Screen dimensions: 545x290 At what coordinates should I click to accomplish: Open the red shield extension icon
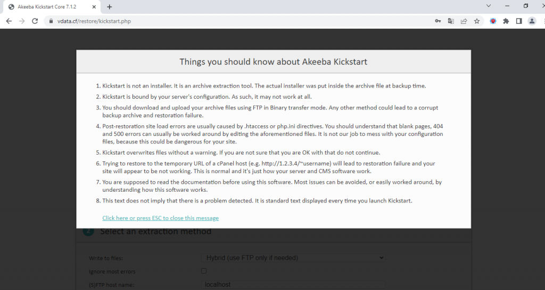click(x=493, y=21)
